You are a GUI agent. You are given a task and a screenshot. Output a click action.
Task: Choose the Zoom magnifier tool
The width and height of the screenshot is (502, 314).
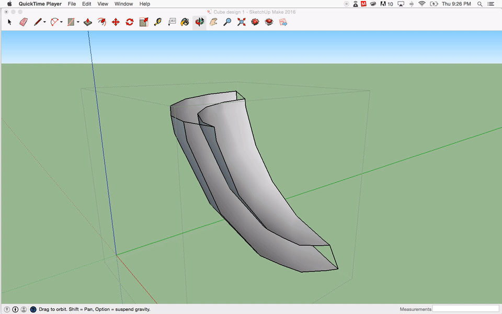[x=227, y=22]
